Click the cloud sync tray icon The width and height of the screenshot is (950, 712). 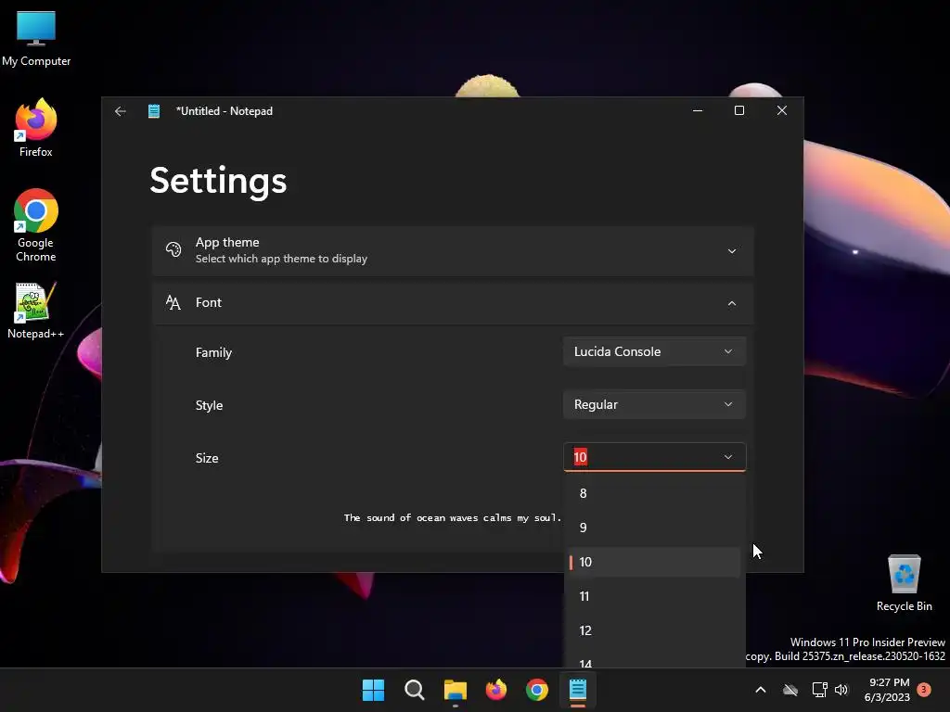click(x=790, y=690)
